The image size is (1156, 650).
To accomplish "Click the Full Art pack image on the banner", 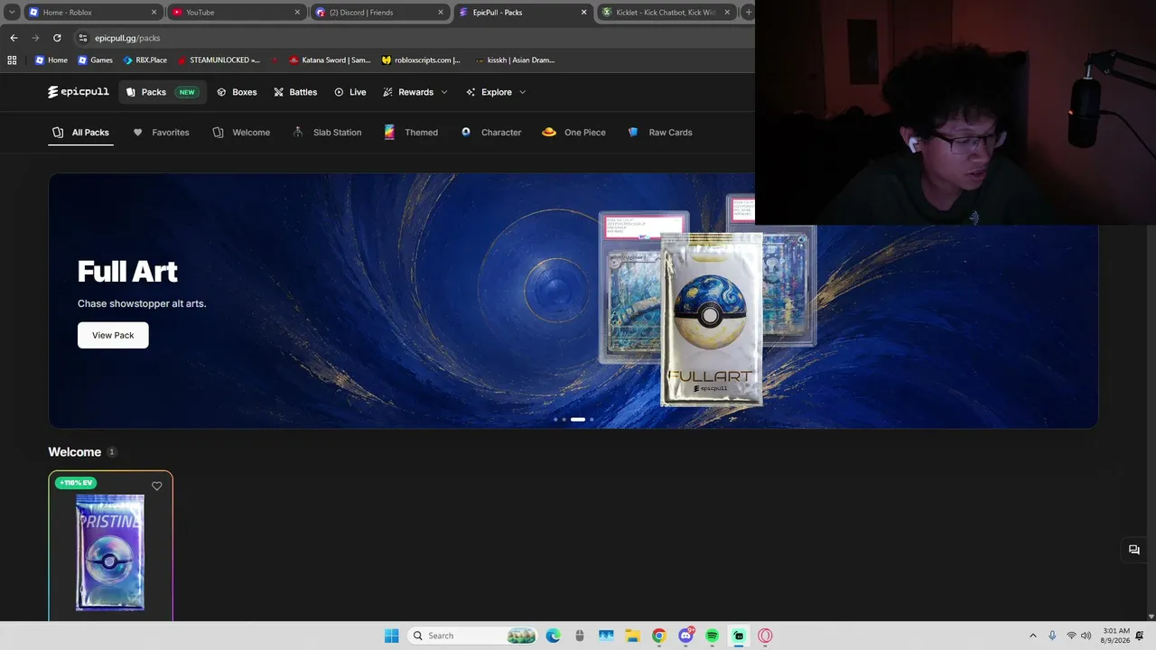I will (x=710, y=320).
